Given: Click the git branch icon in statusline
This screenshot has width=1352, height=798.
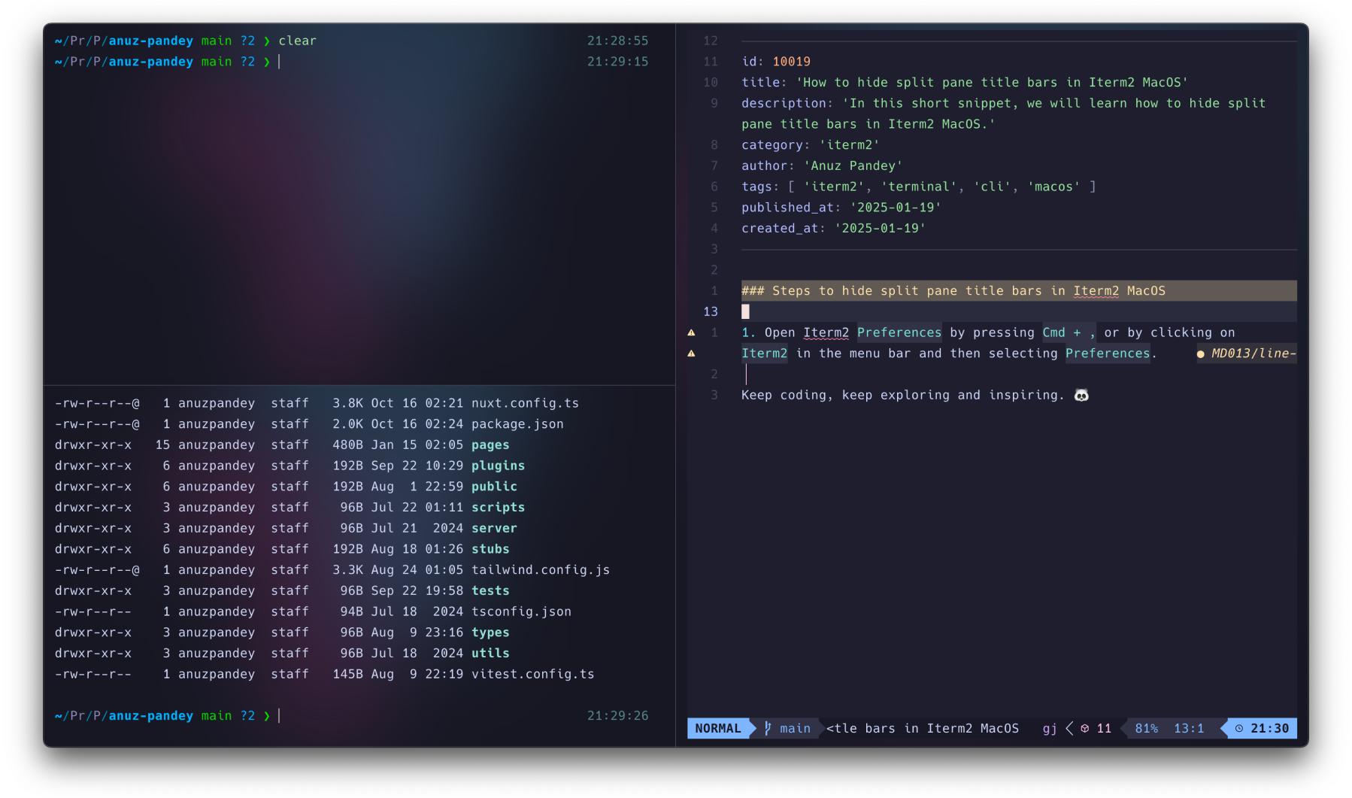Looking at the screenshot, I should coord(768,728).
